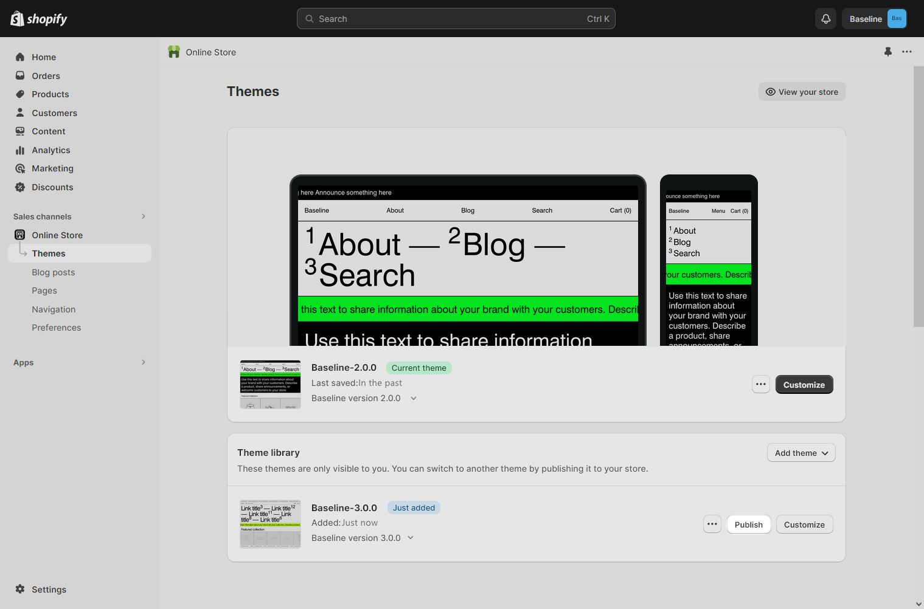Click the pin icon beside Online Store header
924x609 pixels.
click(x=888, y=52)
